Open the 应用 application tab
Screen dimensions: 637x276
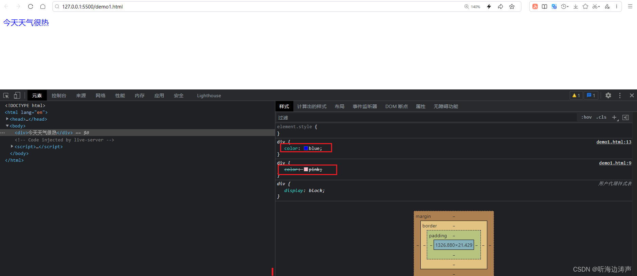159,96
